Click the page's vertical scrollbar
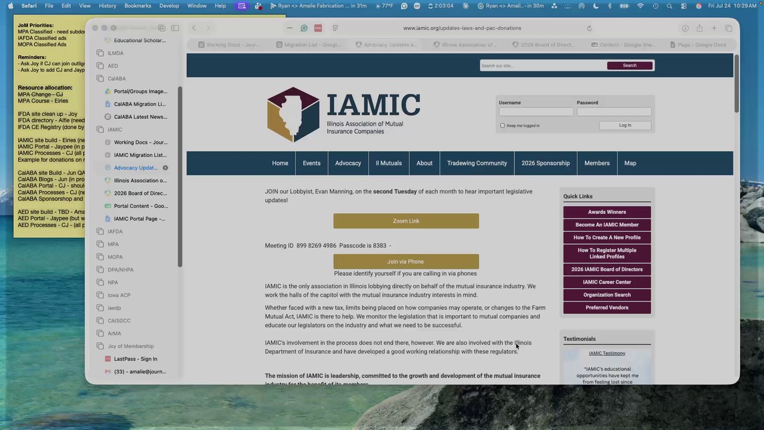This screenshot has width=764, height=430. pos(737,84)
